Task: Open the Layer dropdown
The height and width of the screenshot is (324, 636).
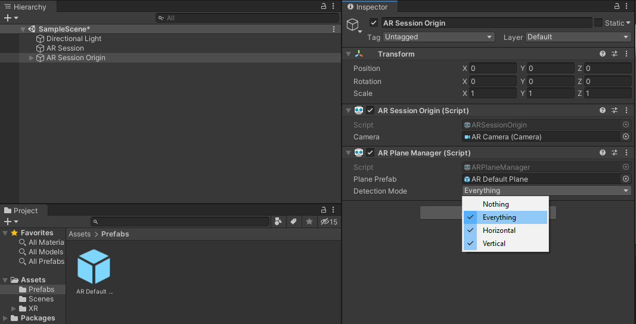Action: click(578, 37)
